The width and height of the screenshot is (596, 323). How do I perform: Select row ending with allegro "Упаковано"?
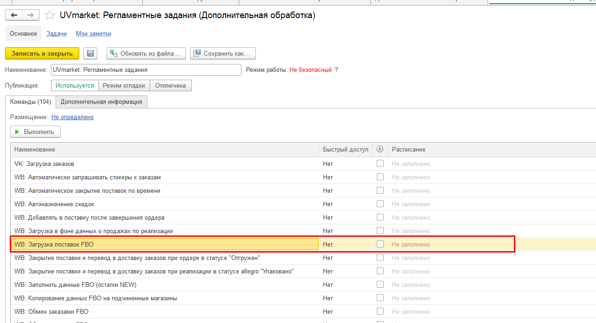(303, 271)
